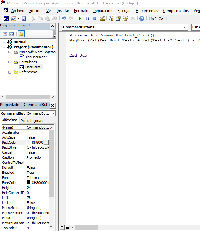200x231 pixels.
Task: Open the Depuración menu
Action: coord(103,11)
